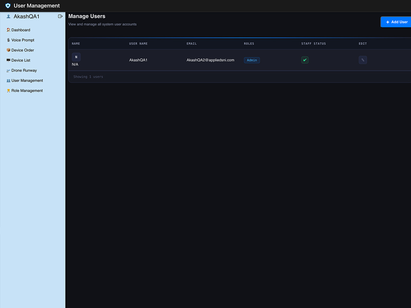The height and width of the screenshot is (308, 411).
Task: Click the AkashQA1 profile name in sidebar
Action: click(26, 16)
